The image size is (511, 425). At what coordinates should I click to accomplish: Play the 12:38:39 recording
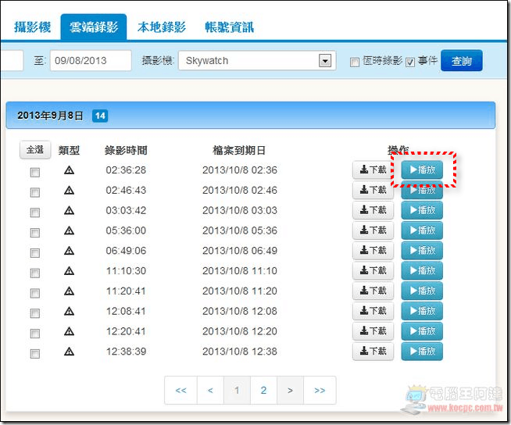click(422, 352)
